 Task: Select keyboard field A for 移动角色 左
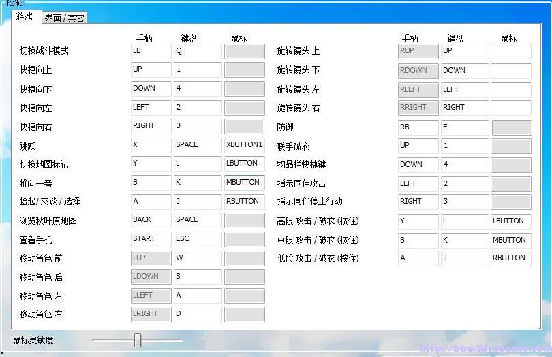tap(198, 296)
